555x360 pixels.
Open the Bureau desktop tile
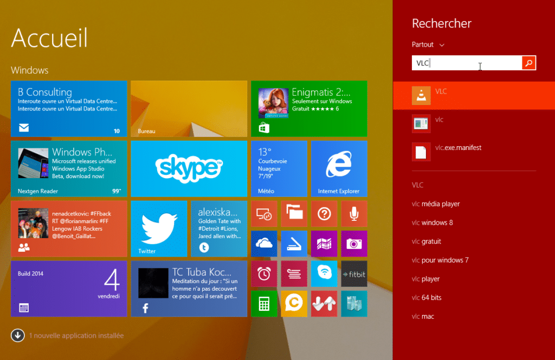(x=189, y=109)
